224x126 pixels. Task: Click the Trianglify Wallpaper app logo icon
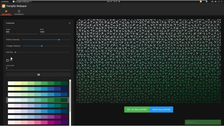(4, 6)
